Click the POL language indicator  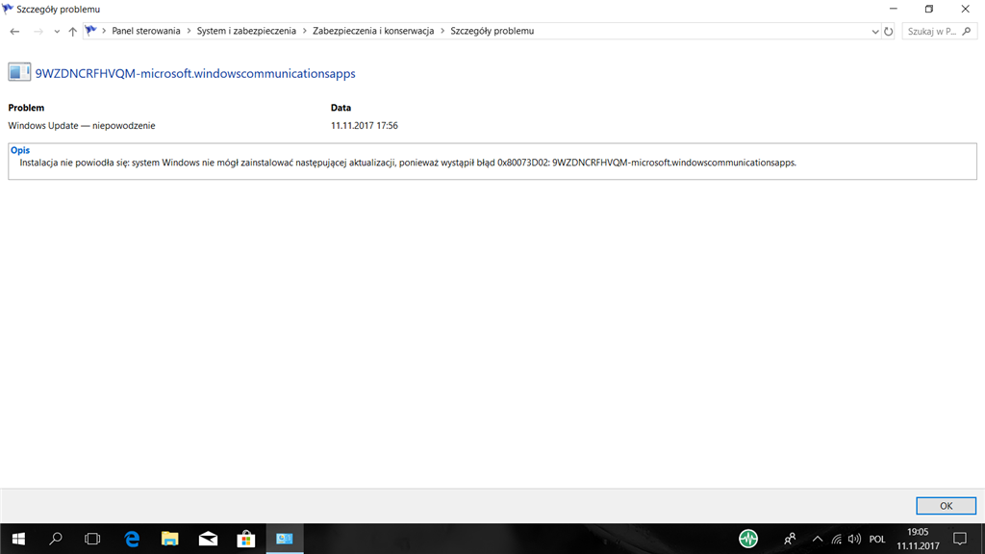coord(877,539)
